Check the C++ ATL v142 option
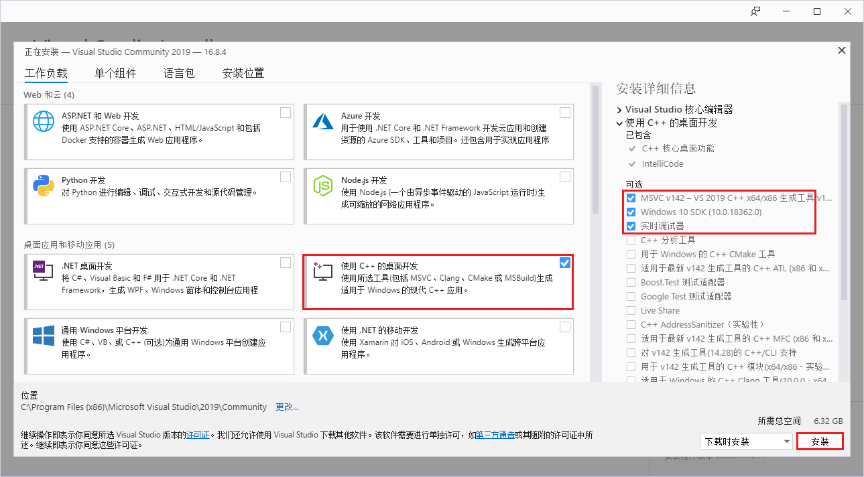This screenshot has height=477, width=864. coord(631,268)
